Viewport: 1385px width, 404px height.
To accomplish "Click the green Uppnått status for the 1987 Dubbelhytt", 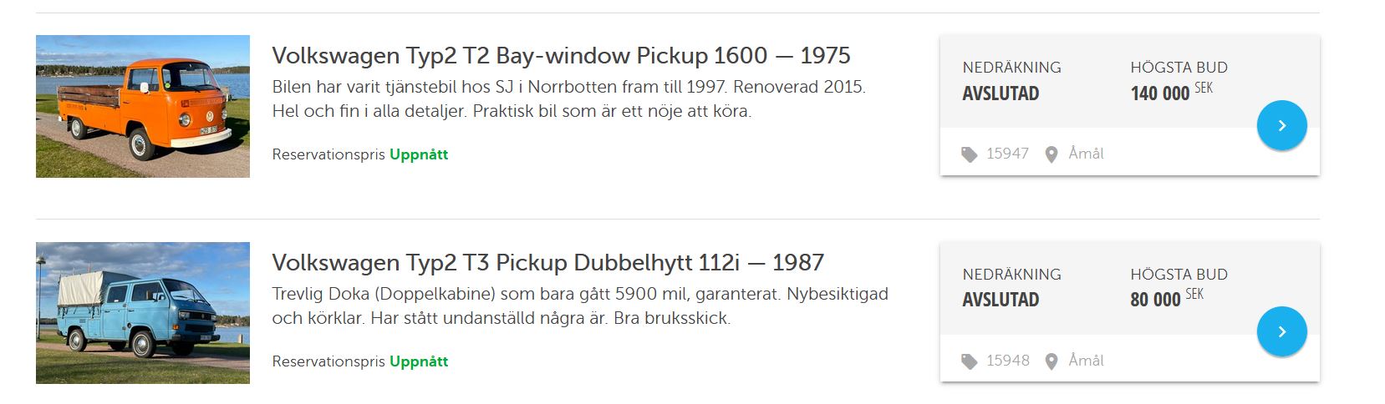I will [x=419, y=361].
